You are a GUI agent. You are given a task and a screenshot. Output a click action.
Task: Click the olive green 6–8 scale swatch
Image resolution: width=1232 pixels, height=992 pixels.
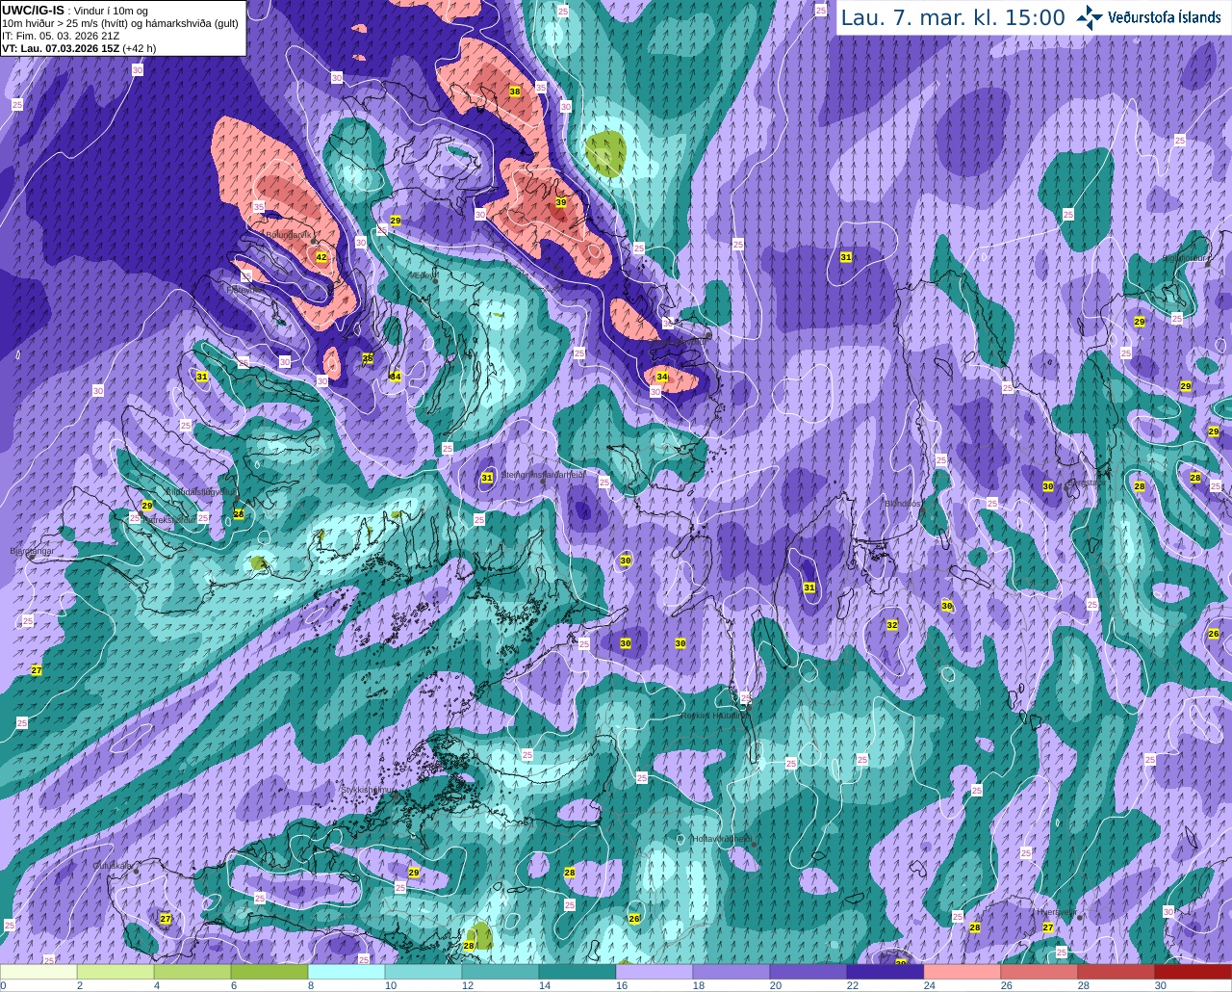click(269, 972)
